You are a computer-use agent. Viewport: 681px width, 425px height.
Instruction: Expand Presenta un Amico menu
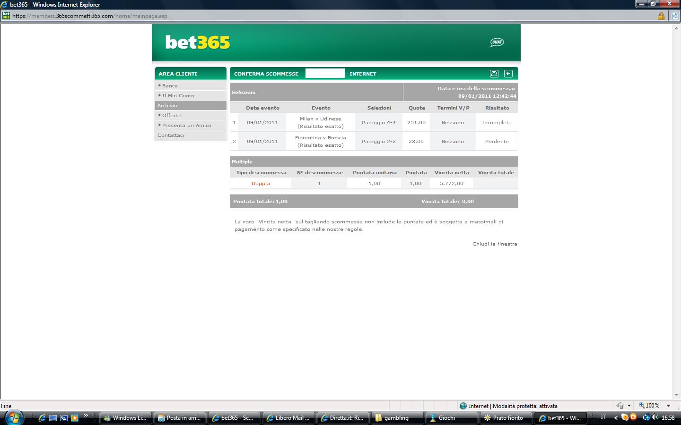[191, 125]
